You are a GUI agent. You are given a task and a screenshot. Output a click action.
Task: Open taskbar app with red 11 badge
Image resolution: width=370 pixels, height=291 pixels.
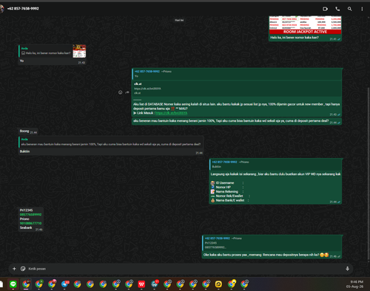[x=155, y=284]
